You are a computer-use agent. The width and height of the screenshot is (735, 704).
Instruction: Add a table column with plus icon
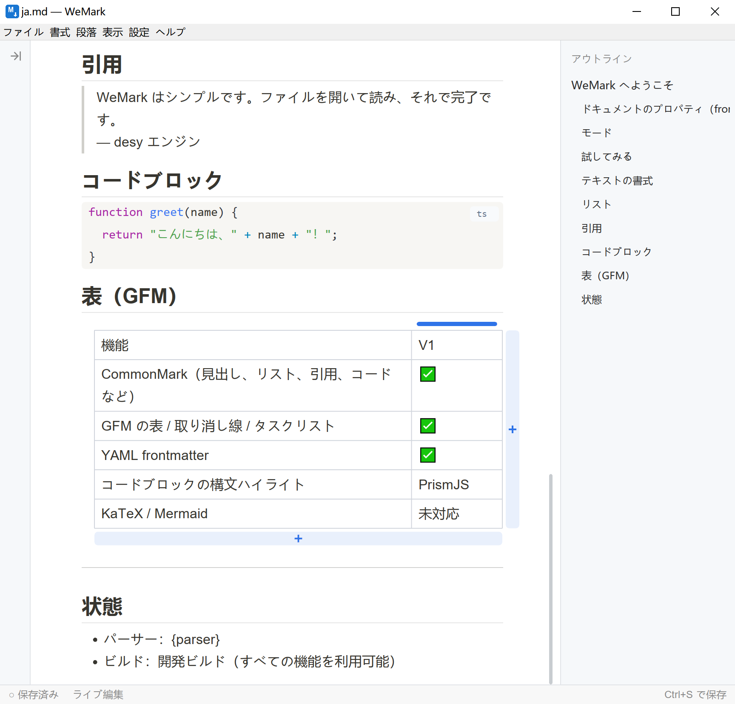(513, 429)
